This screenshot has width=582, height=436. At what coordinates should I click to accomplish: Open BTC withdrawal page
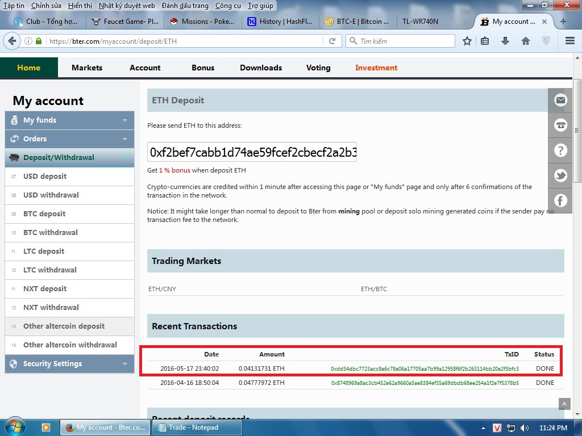point(69,232)
